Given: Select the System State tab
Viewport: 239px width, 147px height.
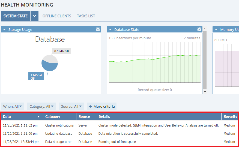Looking at the screenshot, I should point(16,16).
